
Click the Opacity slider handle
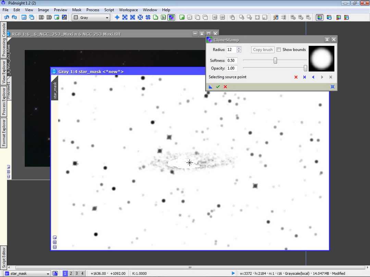[305, 68]
